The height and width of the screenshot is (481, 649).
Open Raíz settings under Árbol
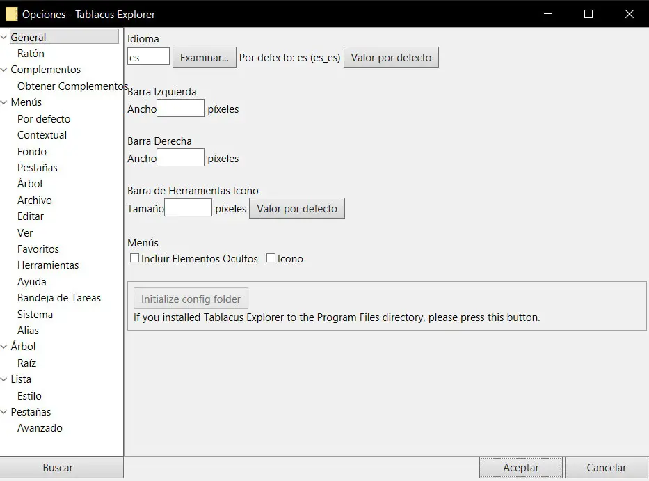pos(26,363)
